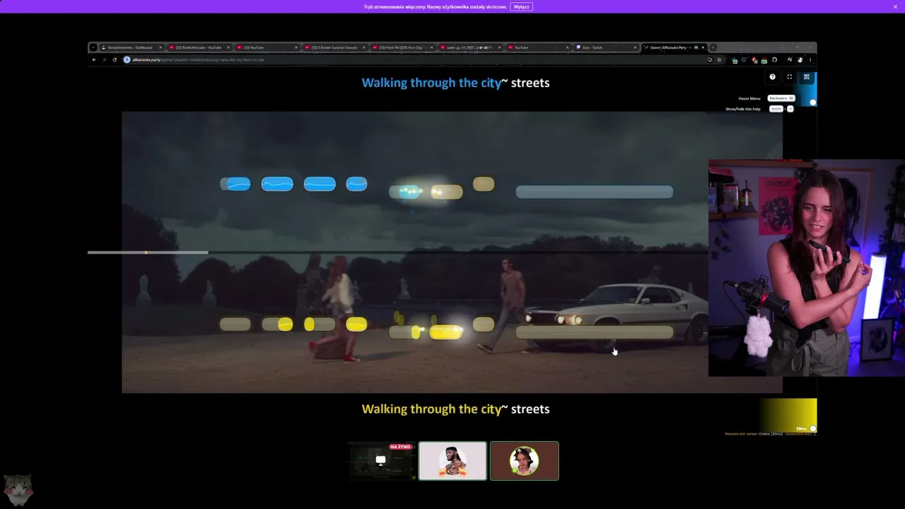Click the streamer webcam overlay
Viewport: 905px width, 509px height.
pyautogui.click(x=807, y=268)
